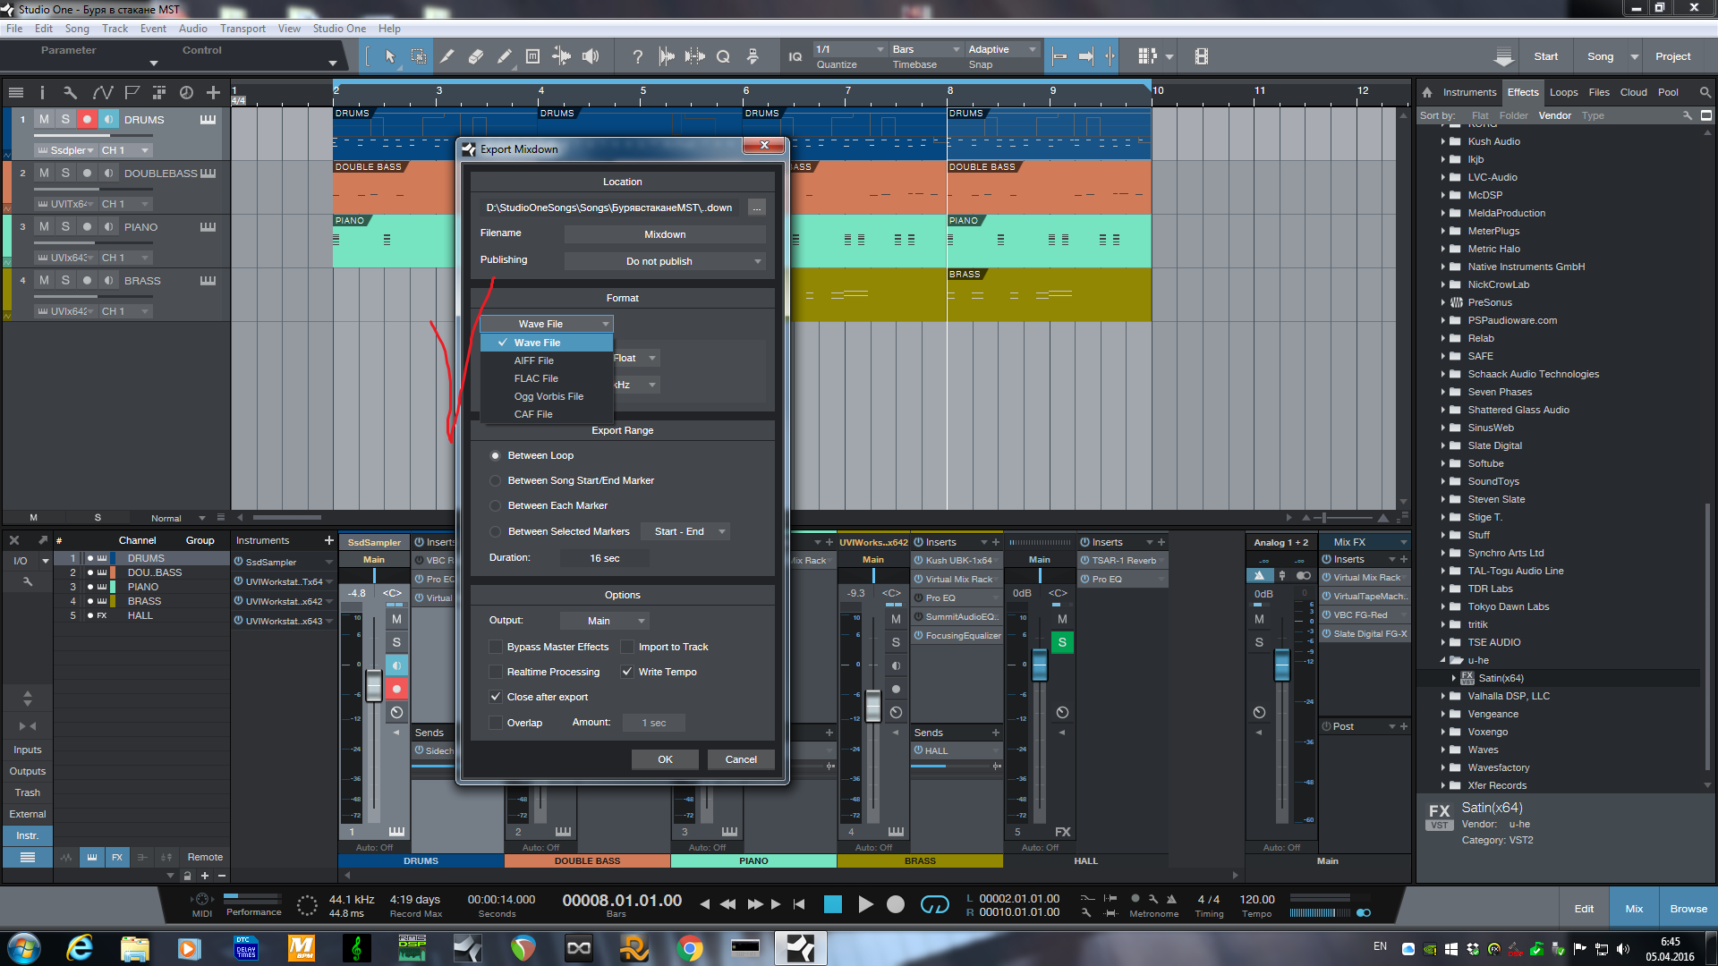Click the Record transport button
Screen dimensions: 1718x966
(x=895, y=904)
